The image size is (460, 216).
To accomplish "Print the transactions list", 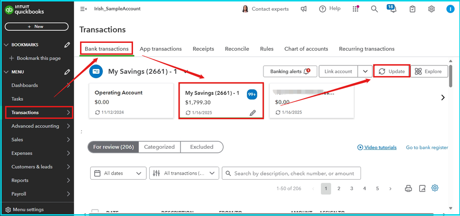I will point(408,188).
